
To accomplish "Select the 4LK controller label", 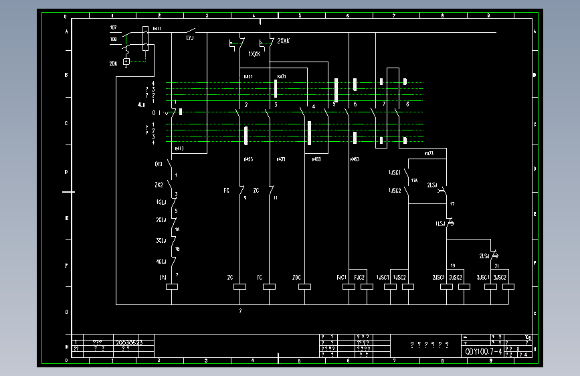I will point(142,105).
